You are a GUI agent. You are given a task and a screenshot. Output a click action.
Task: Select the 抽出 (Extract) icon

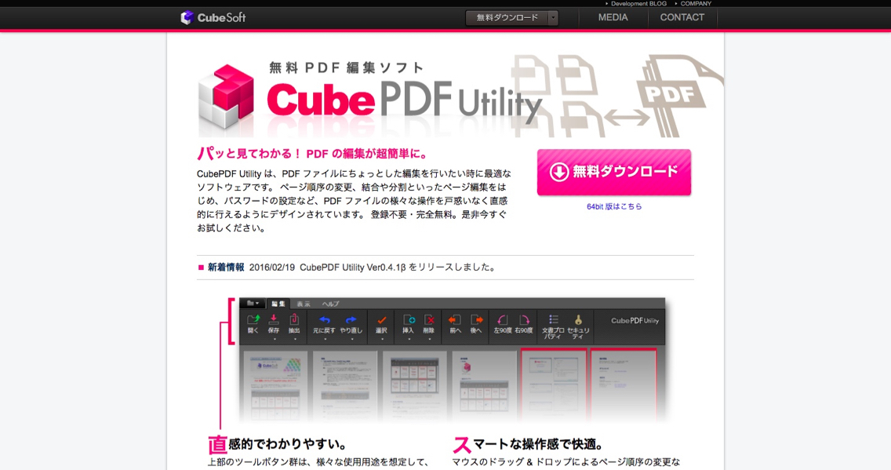tap(294, 320)
